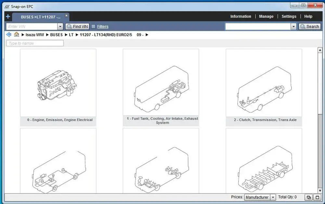Viewport: 325px width, 204px height.
Task: Select the BUSES >LT >11207 tab
Action: pos(41,17)
